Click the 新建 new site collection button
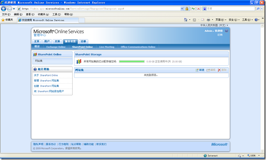This screenshot has height=160, width=266. [200, 70]
